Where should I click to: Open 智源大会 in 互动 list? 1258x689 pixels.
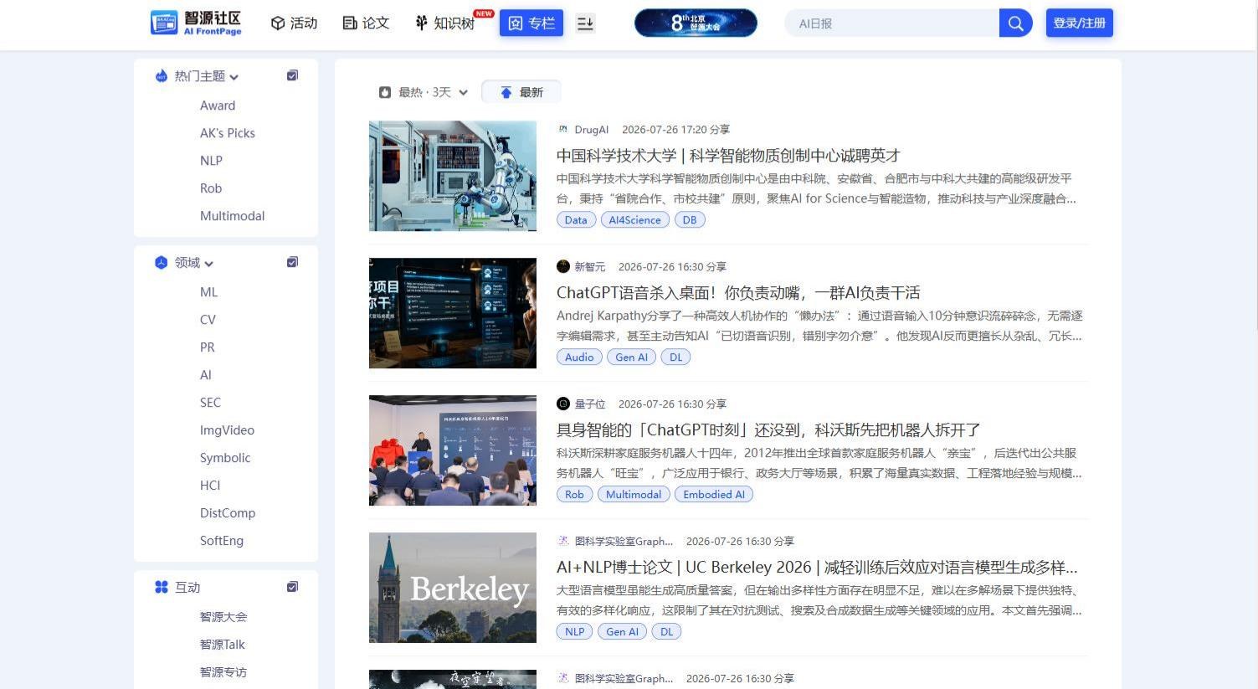pyautogui.click(x=223, y=617)
